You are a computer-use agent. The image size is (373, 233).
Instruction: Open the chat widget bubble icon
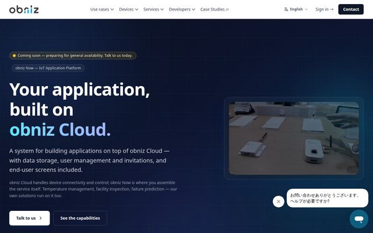359,219
